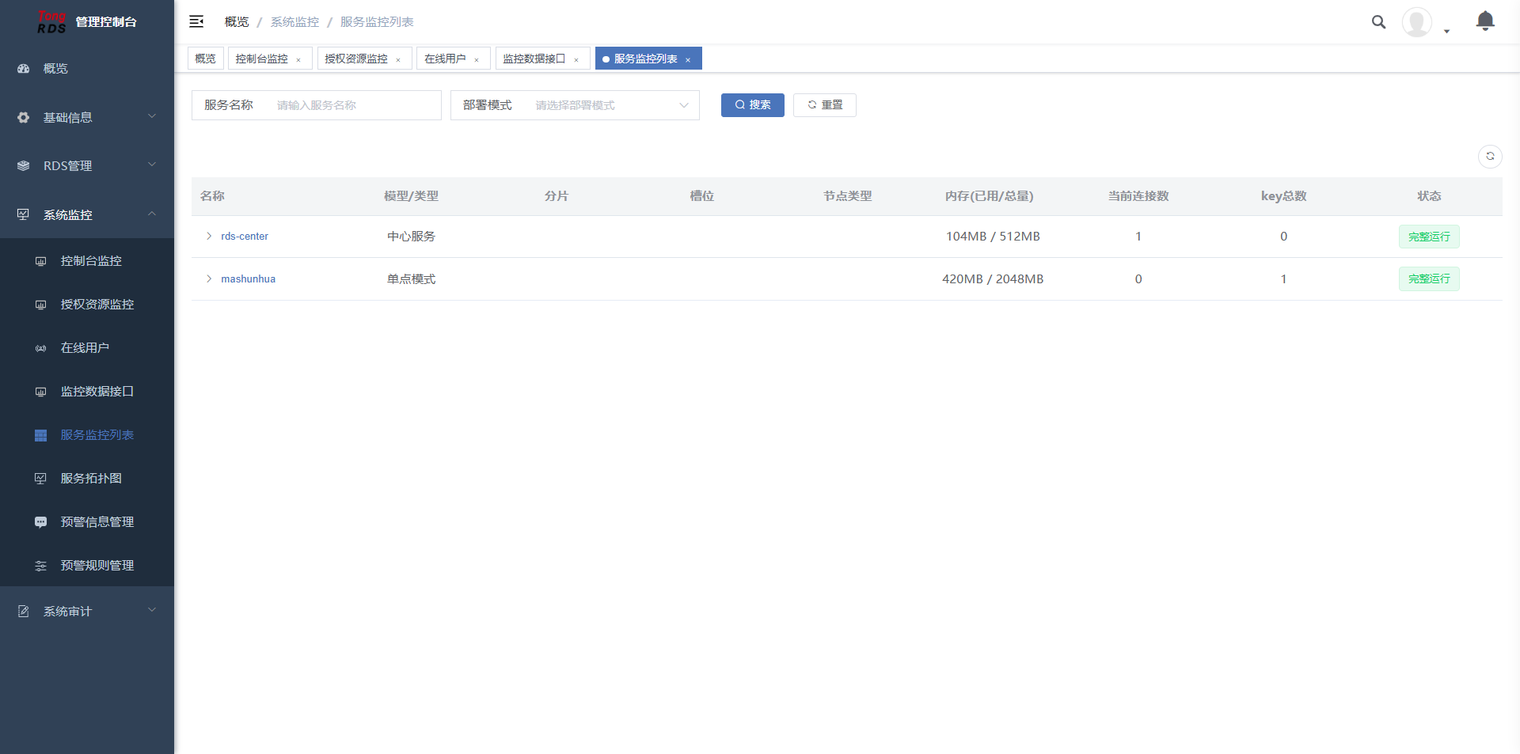1520x754 pixels.
Task: Click the 授权资源监控 screen icon
Action: (x=41, y=305)
